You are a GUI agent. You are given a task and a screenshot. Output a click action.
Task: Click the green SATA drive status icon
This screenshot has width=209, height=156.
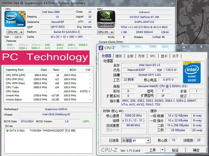7,130
